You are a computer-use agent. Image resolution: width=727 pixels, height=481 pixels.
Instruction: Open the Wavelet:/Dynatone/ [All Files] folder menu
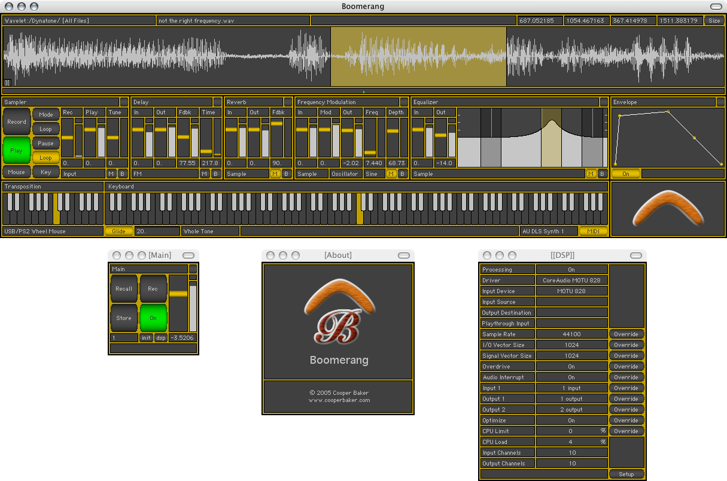tap(79, 21)
